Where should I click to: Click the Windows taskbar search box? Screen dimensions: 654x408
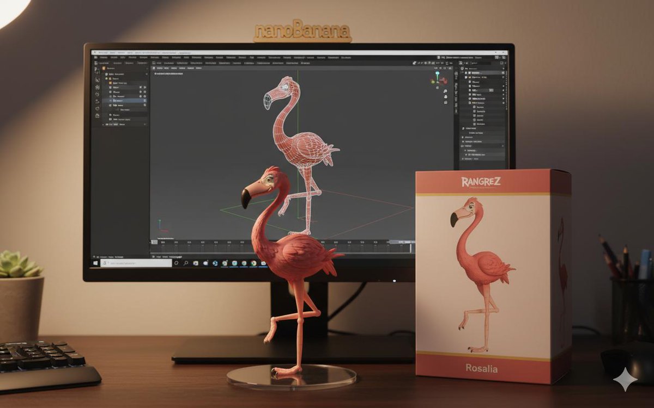pyautogui.click(x=136, y=263)
